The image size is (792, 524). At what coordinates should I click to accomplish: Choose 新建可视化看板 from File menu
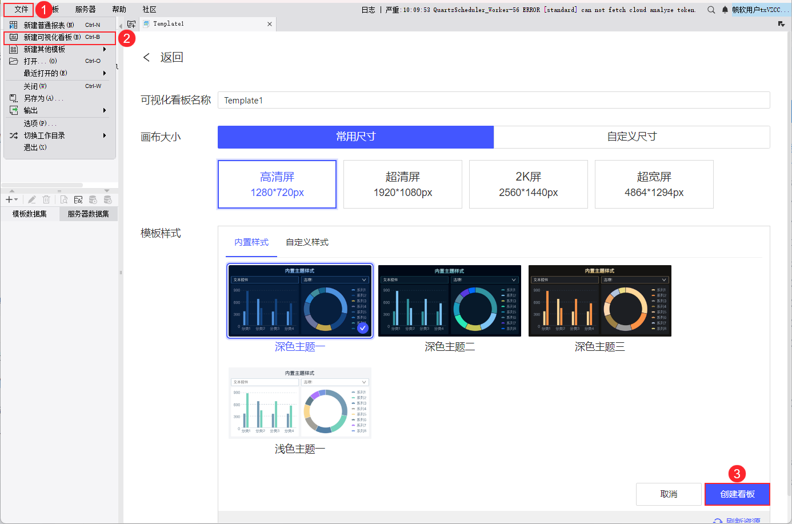60,37
